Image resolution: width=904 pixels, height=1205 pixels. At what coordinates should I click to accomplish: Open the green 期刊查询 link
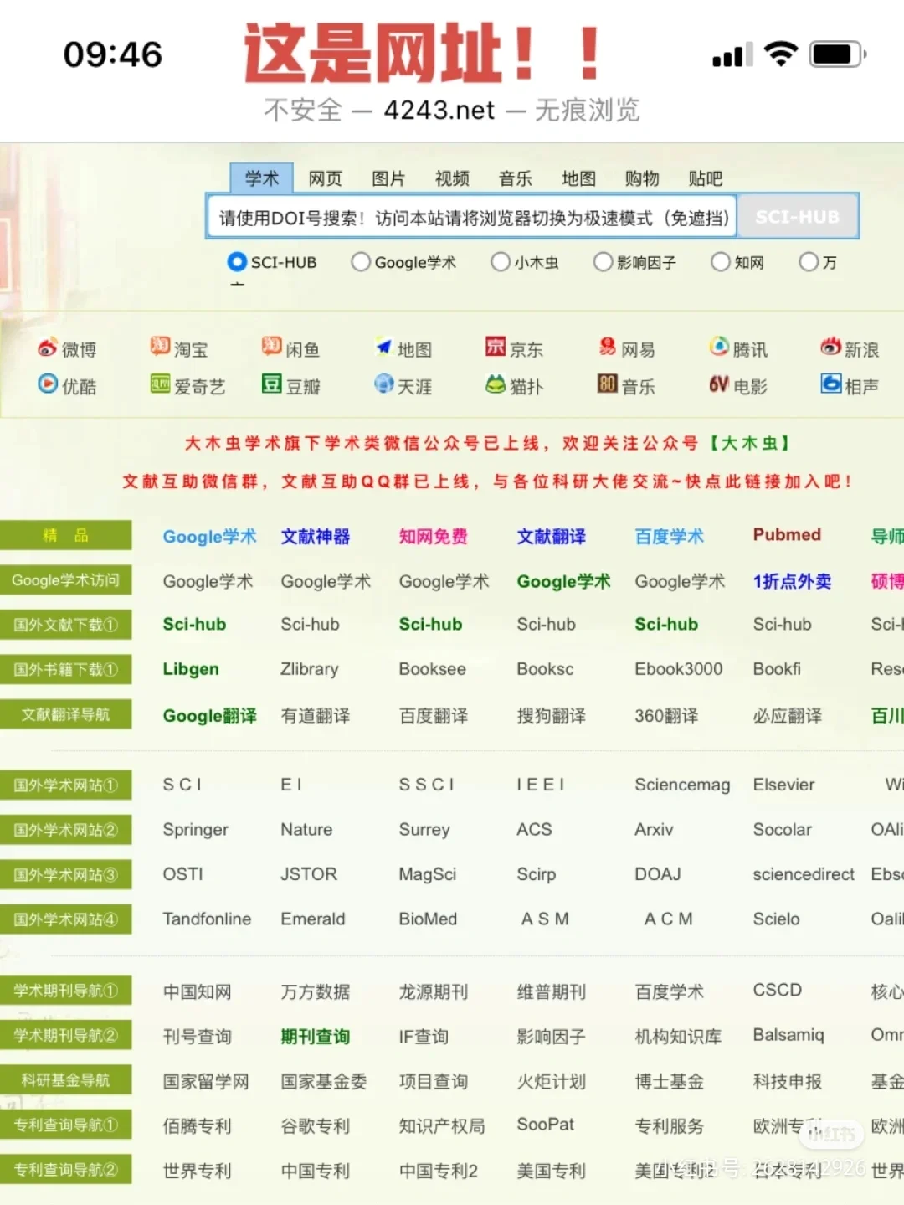point(316,1037)
